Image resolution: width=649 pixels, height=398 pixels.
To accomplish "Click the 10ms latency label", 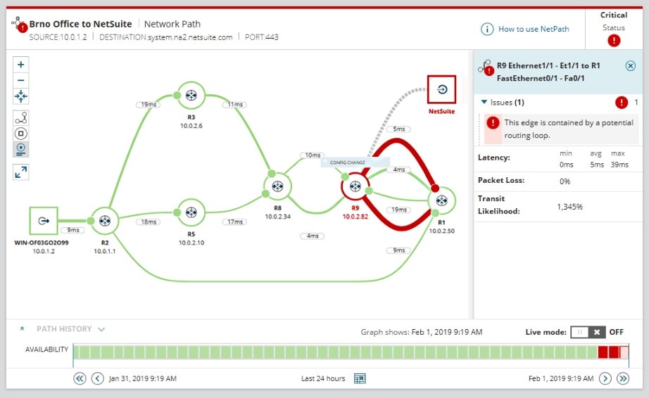I will pyautogui.click(x=313, y=155).
